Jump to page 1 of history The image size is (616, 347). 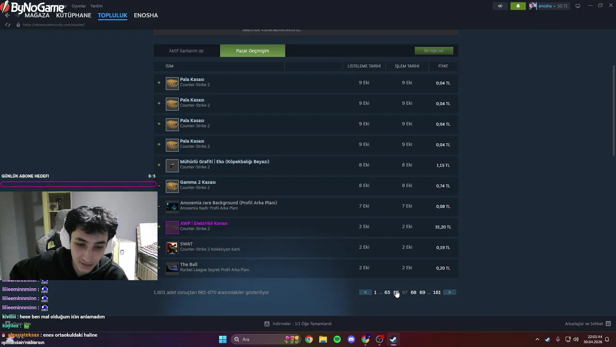tap(375, 293)
